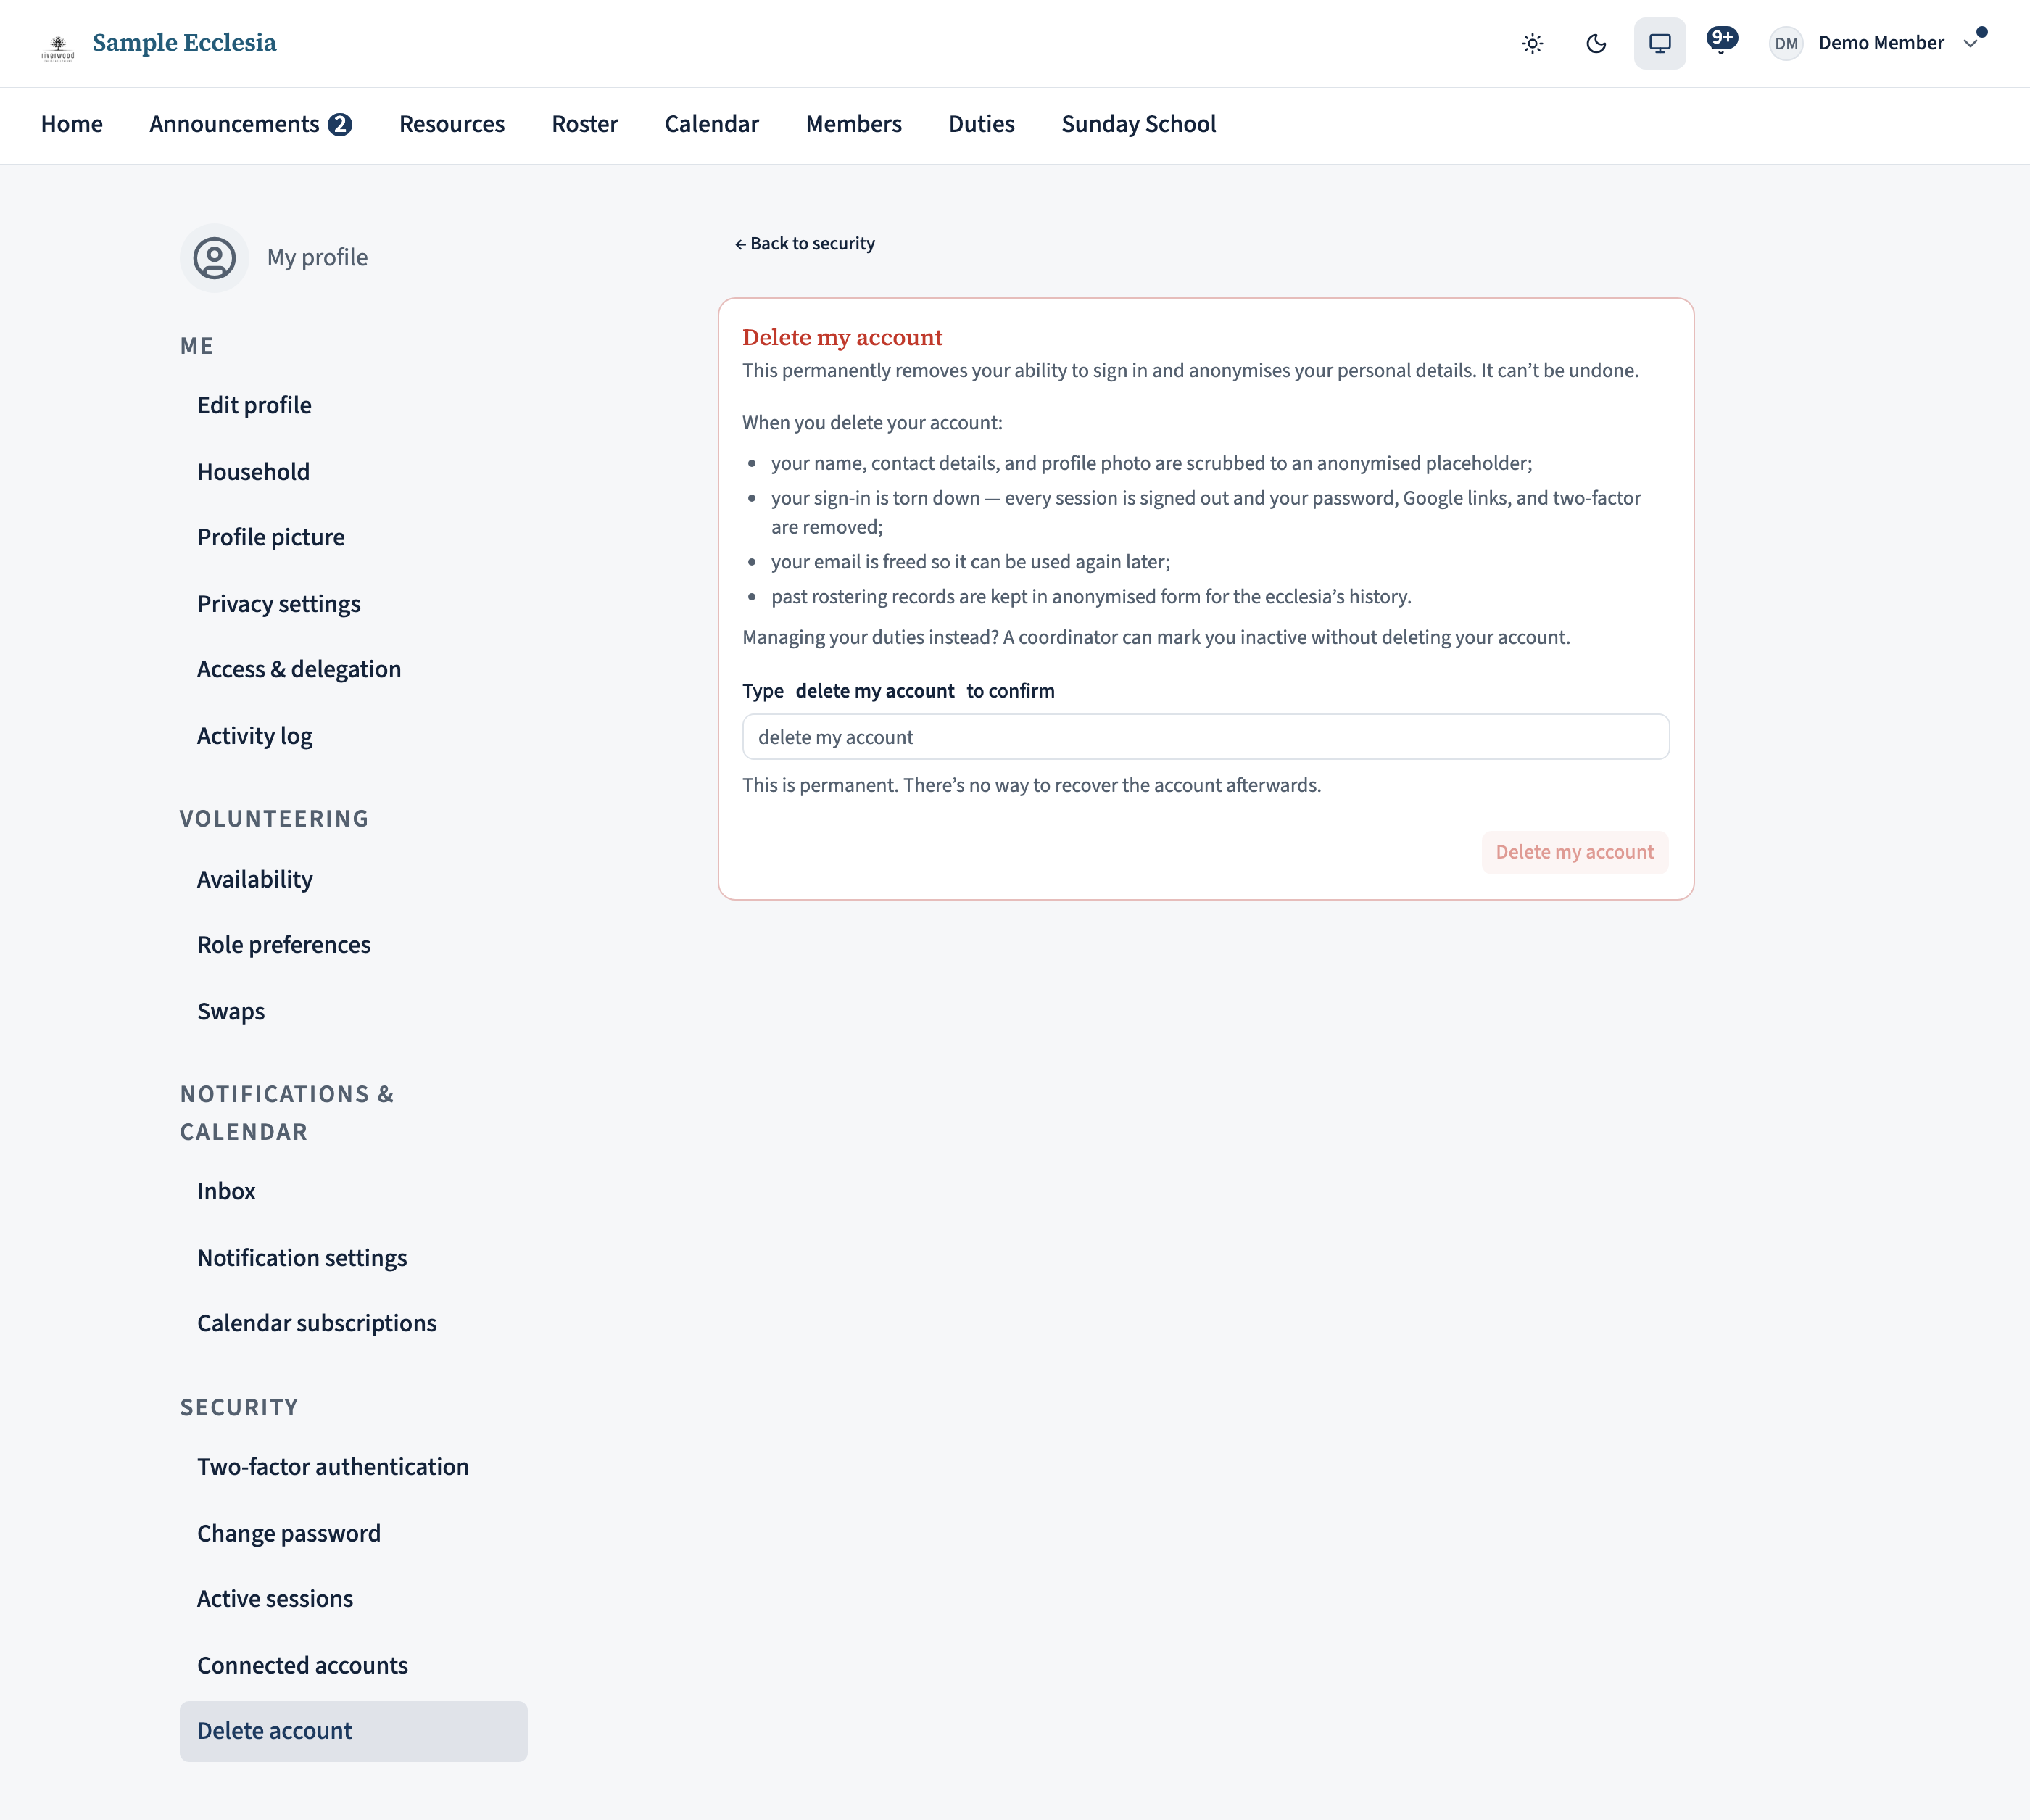This screenshot has height=1820, width=2030.
Task: Select Household in the sidebar
Action: (x=354, y=472)
